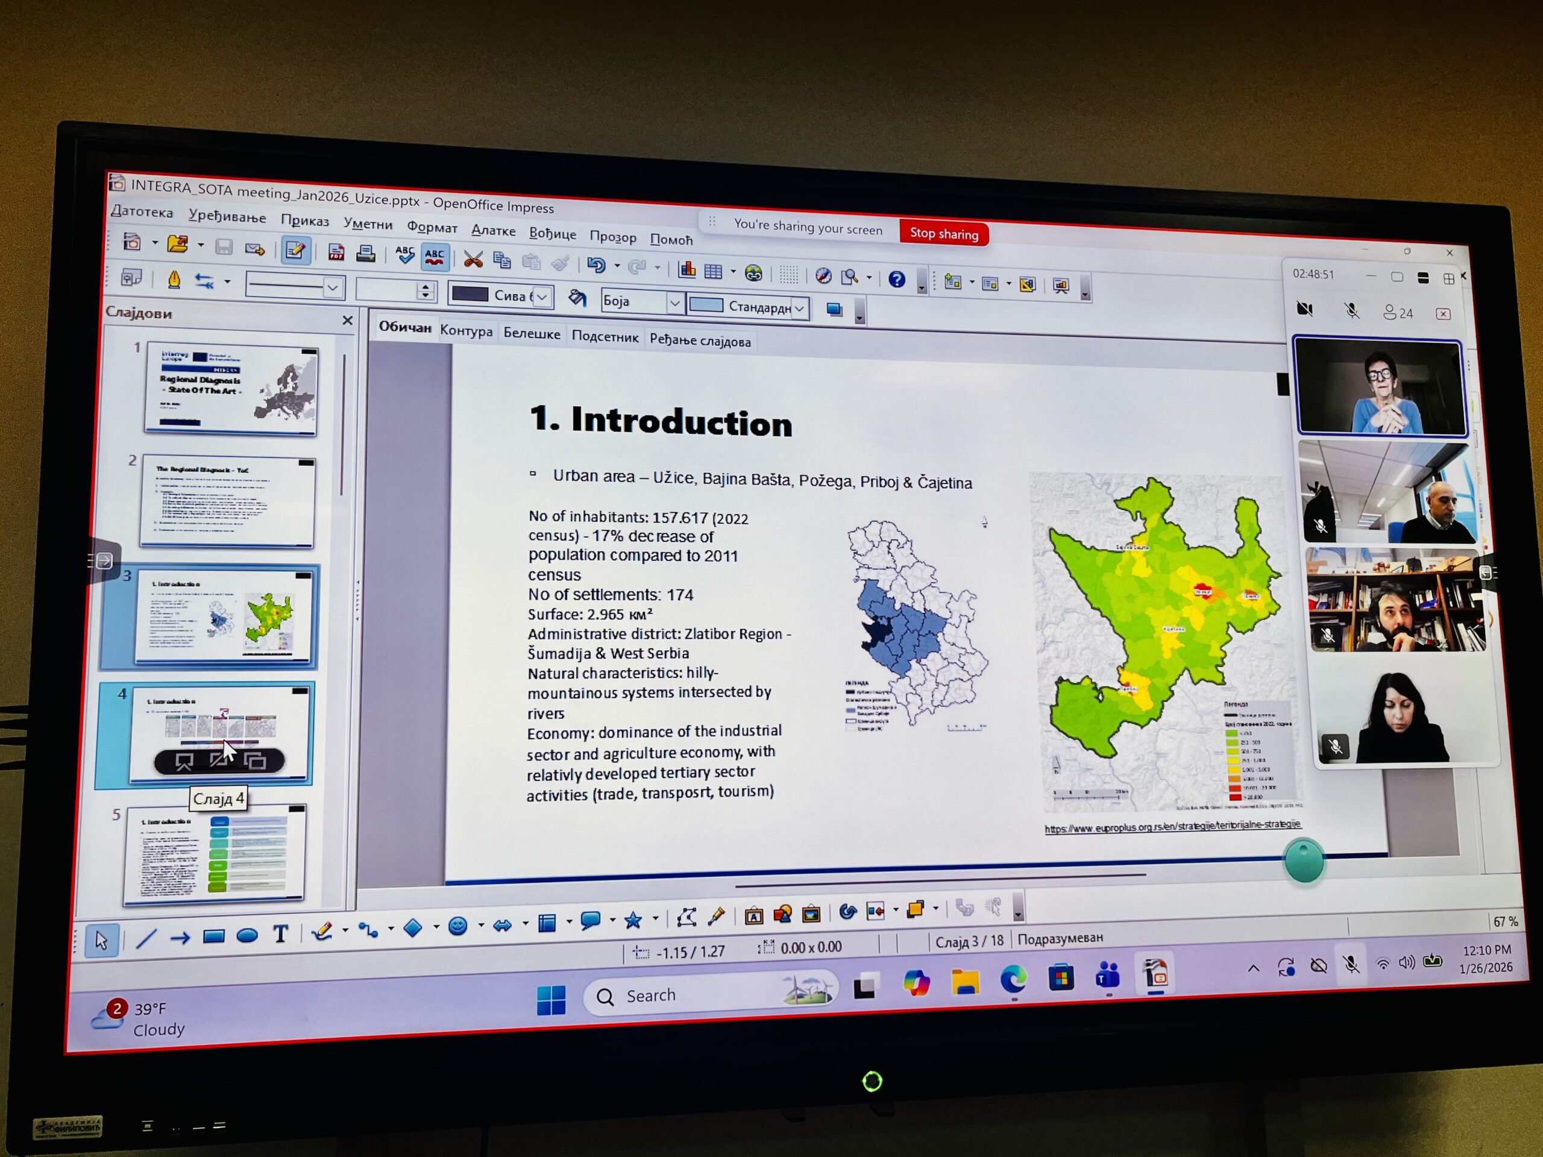
Task: Select the Text tool in drawing toolbar
Action: pos(280,934)
